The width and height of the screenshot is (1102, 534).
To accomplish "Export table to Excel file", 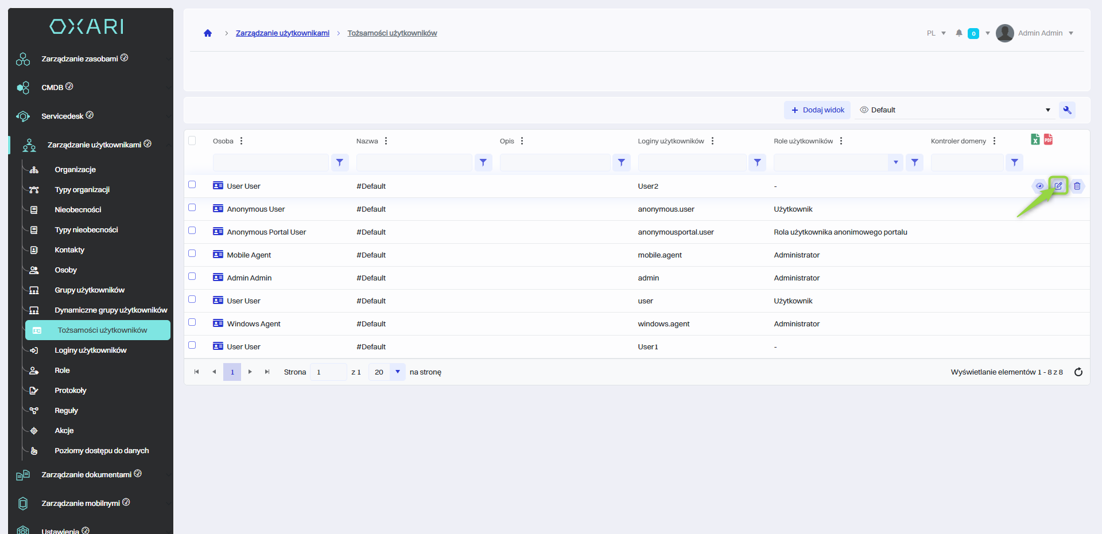I will tap(1035, 139).
